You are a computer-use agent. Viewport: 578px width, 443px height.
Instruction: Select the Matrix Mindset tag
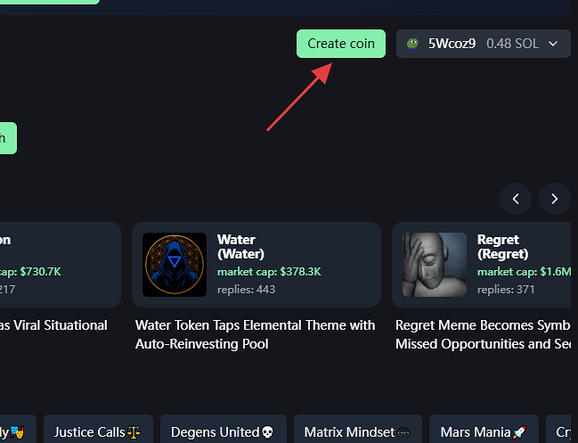tap(356, 432)
